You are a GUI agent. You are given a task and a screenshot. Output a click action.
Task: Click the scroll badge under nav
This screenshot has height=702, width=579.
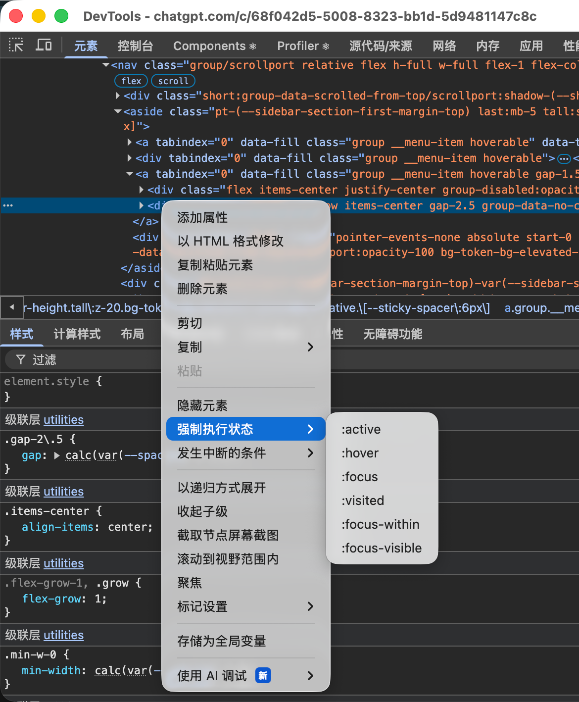coord(173,81)
